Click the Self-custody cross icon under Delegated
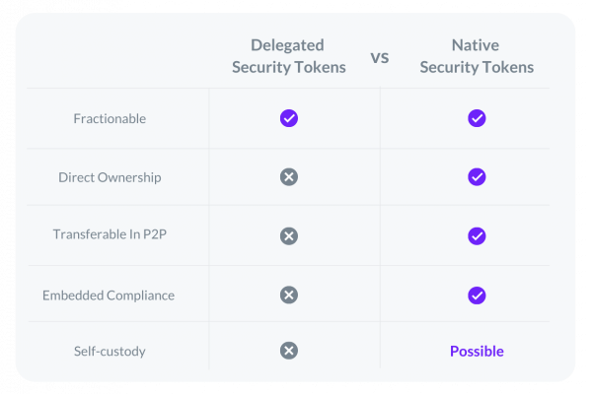 pos(289,351)
